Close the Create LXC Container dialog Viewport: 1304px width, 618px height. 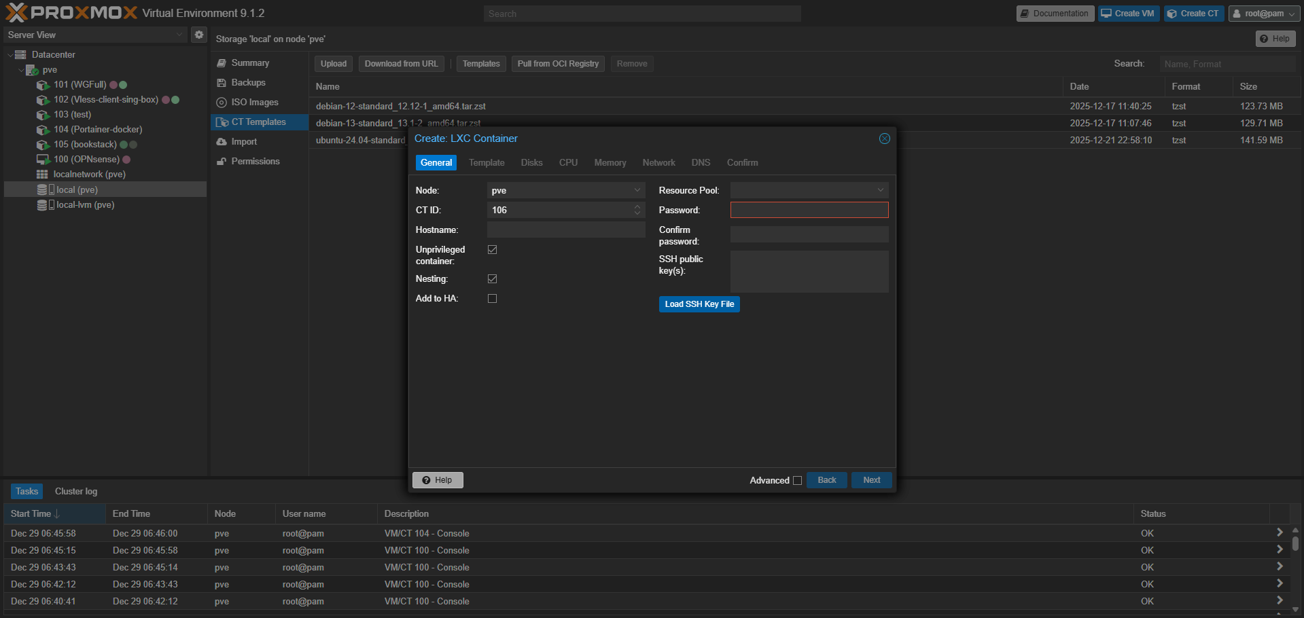885,139
